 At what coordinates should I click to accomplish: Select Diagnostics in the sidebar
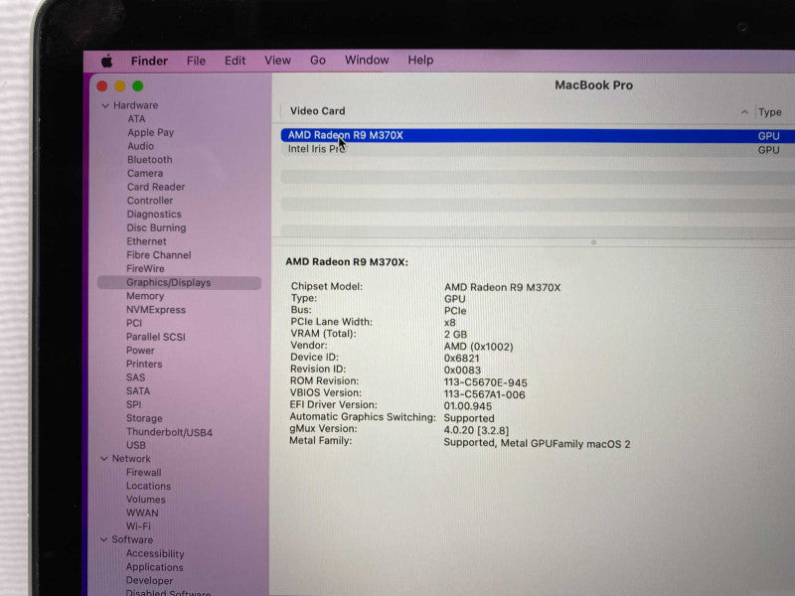click(x=154, y=215)
